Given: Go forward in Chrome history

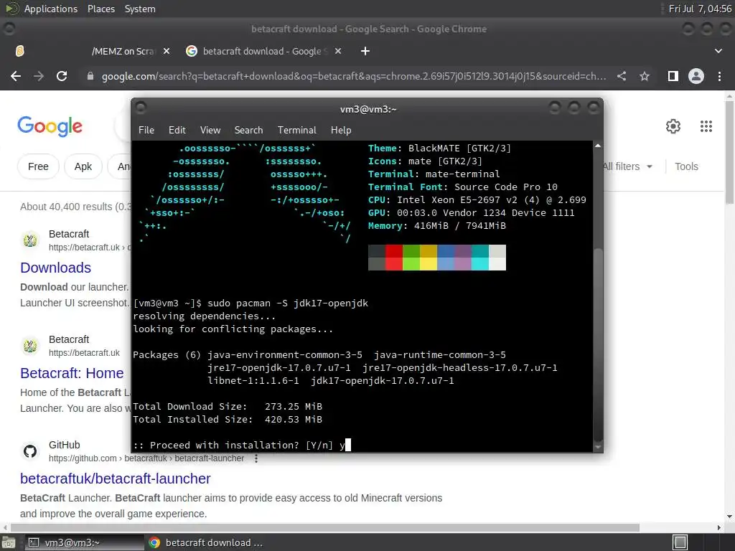Looking at the screenshot, I should tap(39, 76).
